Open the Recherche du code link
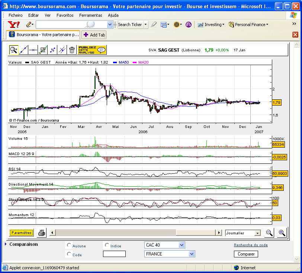 tap(251, 245)
